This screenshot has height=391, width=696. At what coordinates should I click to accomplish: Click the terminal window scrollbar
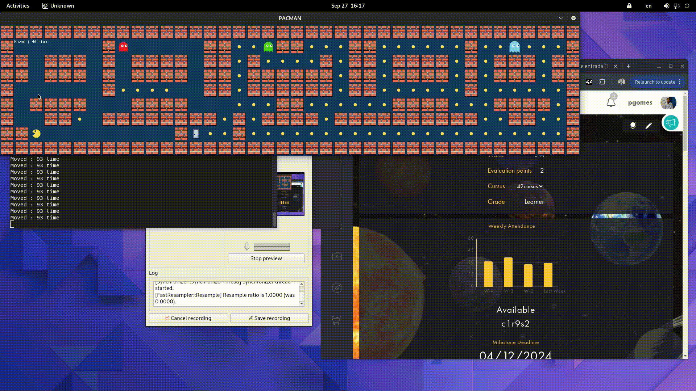[274, 219]
